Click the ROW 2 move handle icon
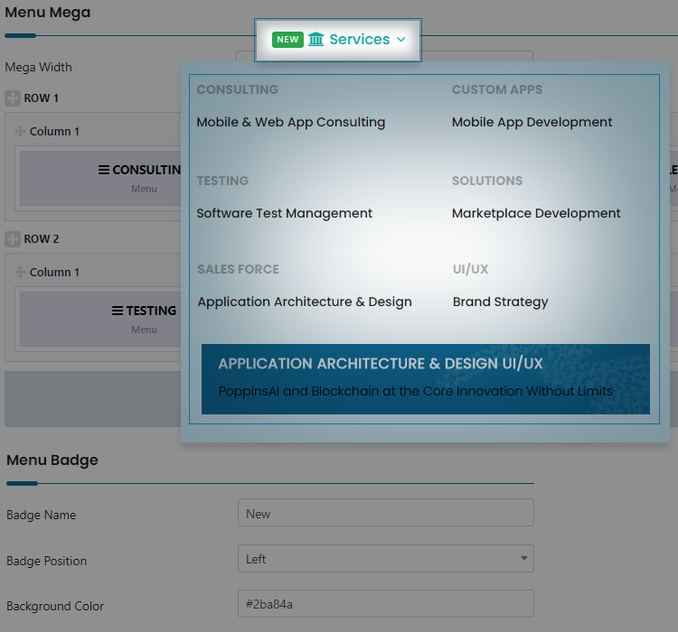Viewport: 678px width, 632px height. [x=13, y=239]
